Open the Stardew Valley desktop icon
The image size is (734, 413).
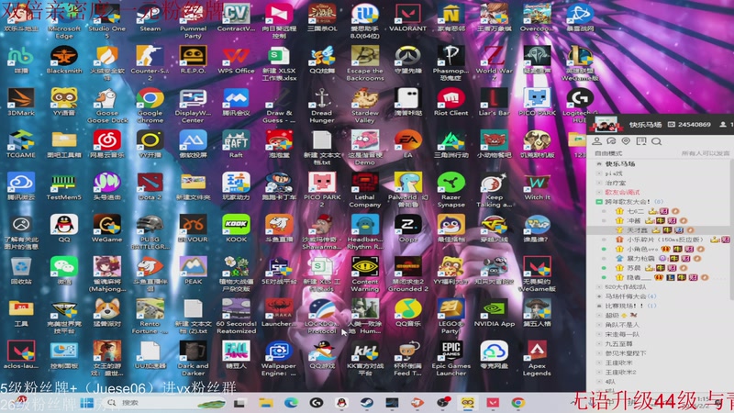pyautogui.click(x=364, y=106)
